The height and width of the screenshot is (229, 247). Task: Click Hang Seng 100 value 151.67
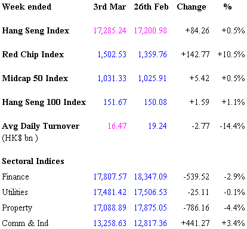(x=115, y=102)
